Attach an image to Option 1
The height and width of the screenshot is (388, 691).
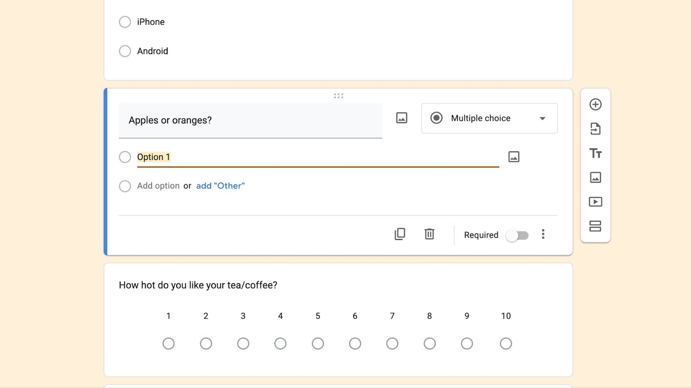514,156
